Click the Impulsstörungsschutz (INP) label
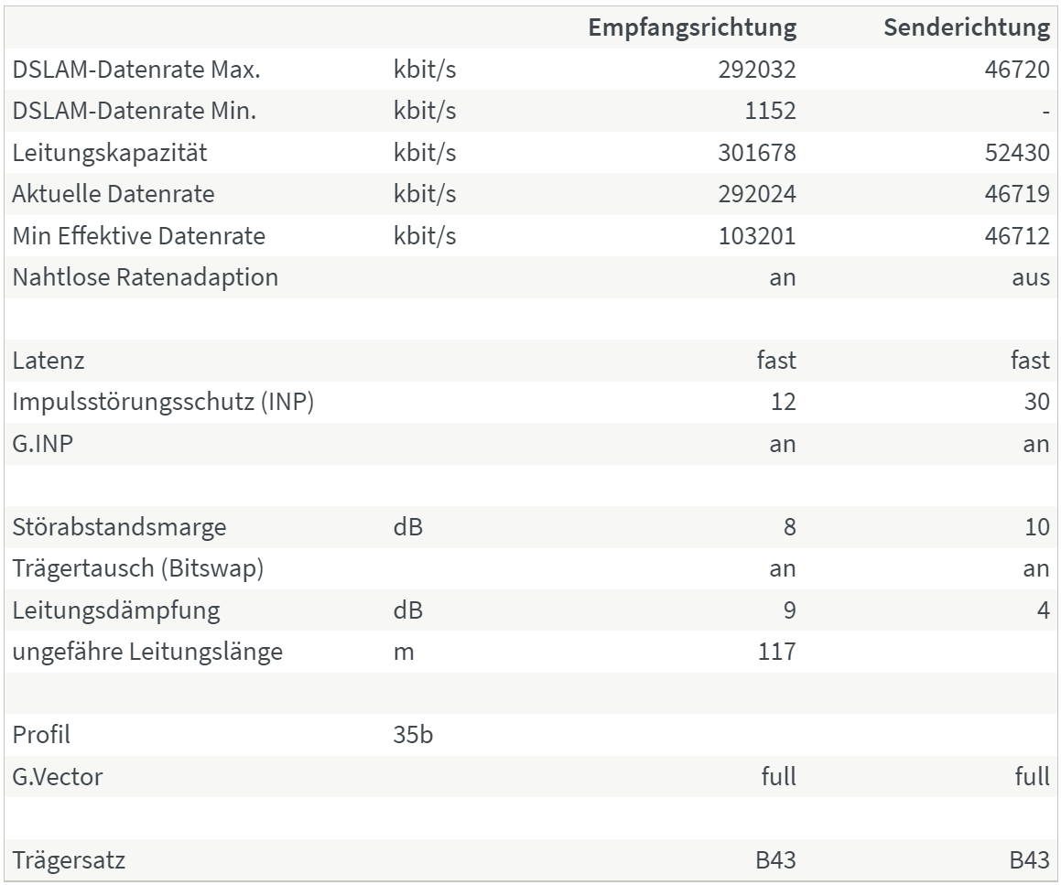The width and height of the screenshot is (1061, 885). (x=163, y=402)
